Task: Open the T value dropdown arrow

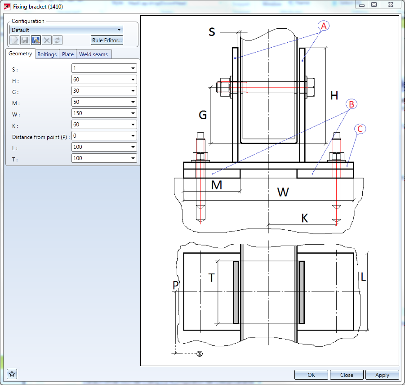Action: click(x=133, y=158)
